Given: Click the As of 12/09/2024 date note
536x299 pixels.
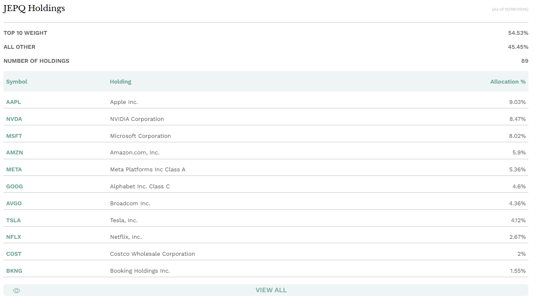Looking at the screenshot, I should (x=510, y=9).
